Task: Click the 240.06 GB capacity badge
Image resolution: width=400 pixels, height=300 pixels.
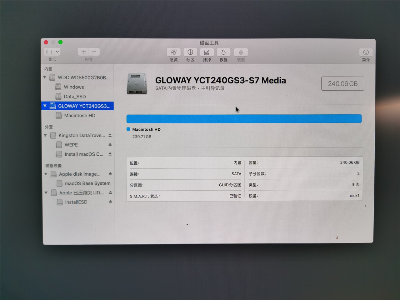Action: tap(342, 83)
